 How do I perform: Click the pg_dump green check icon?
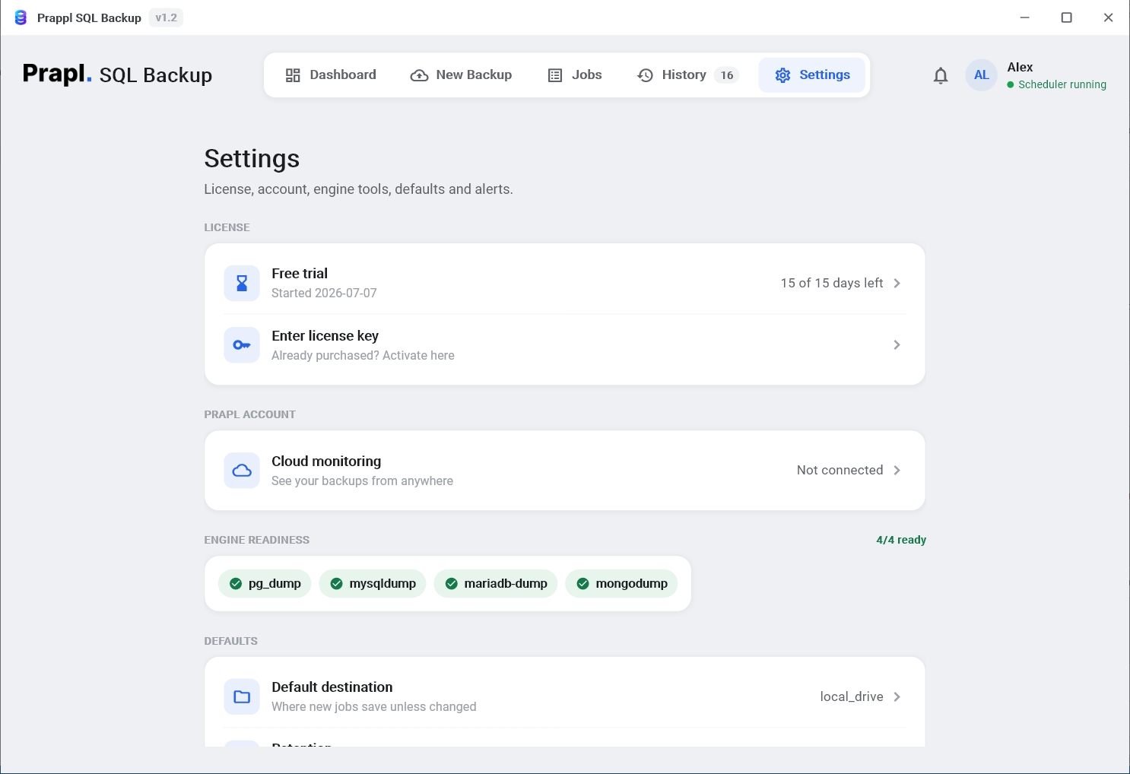[236, 584]
